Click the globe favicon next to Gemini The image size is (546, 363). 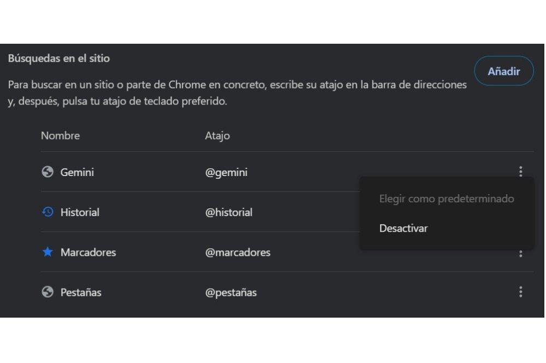pos(49,172)
